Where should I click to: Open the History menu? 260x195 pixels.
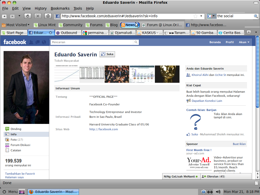[41, 8]
